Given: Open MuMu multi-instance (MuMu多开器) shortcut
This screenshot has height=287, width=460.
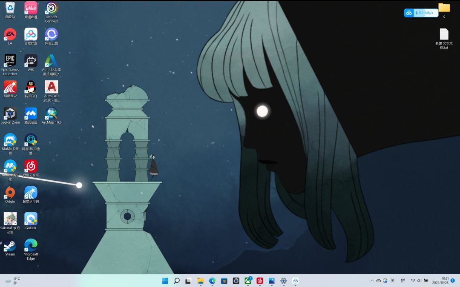Looking at the screenshot, I should pyautogui.click(x=10, y=144).
